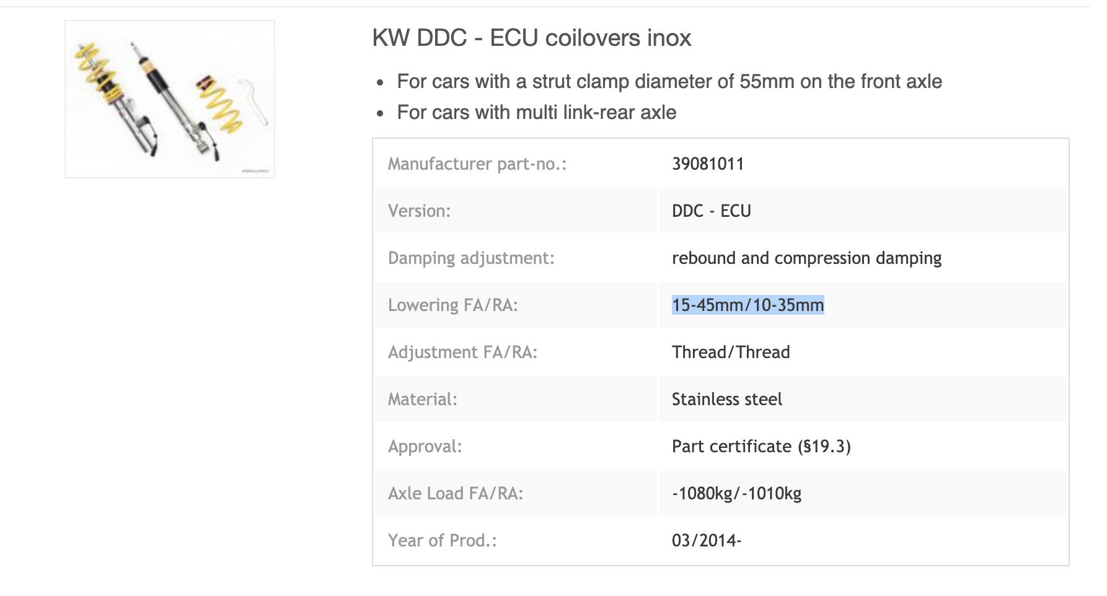1107x596 pixels.
Task: Click the -1080kg/-1010kg axle load value
Action: [x=736, y=494]
